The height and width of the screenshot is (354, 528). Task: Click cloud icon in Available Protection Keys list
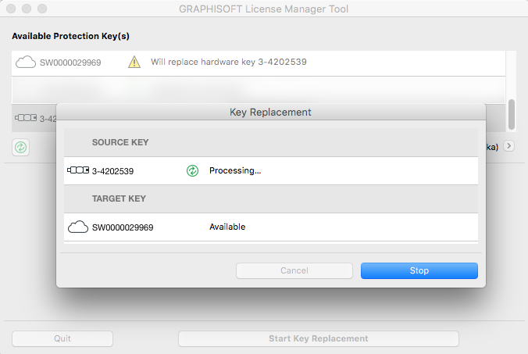26,63
